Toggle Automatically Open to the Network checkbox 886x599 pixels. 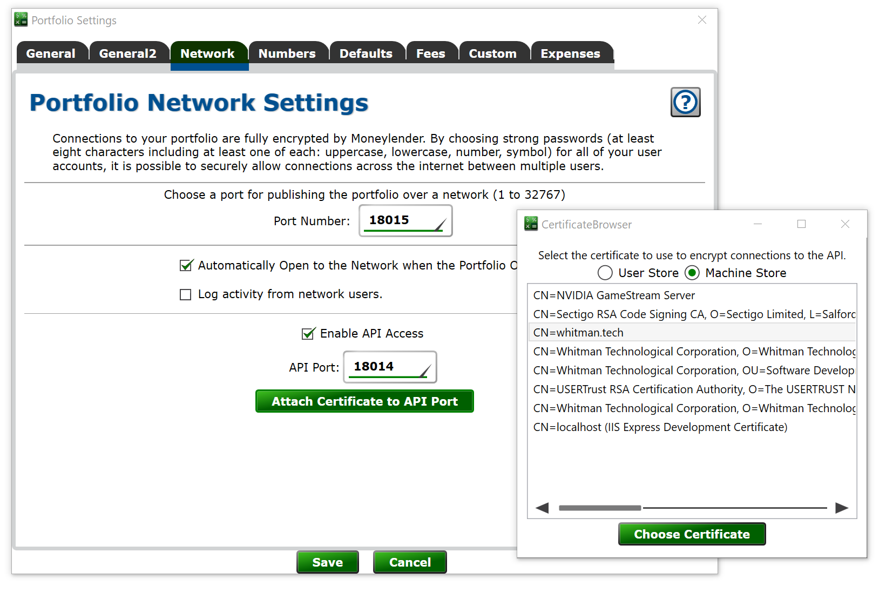pyautogui.click(x=186, y=266)
